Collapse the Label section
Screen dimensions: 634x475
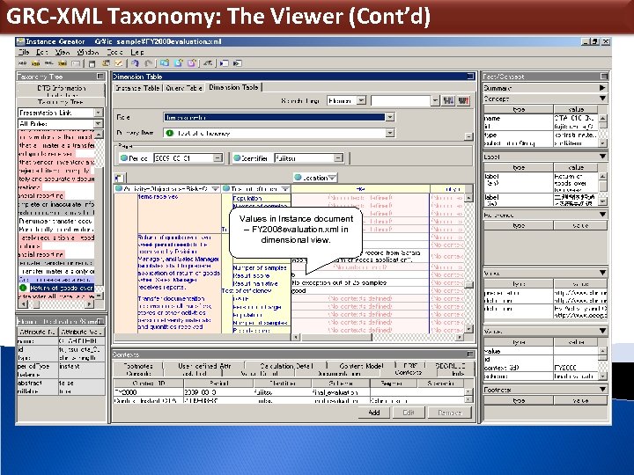pos(602,157)
